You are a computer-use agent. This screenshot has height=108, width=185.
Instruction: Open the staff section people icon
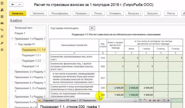coord(2,10)
